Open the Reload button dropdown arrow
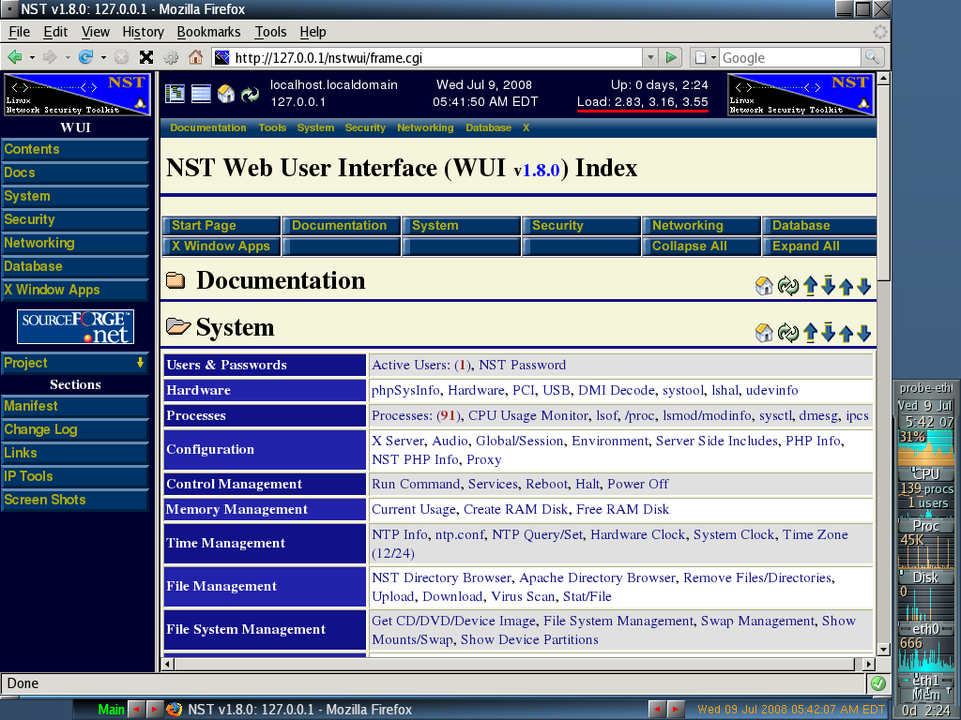 pos(103,57)
